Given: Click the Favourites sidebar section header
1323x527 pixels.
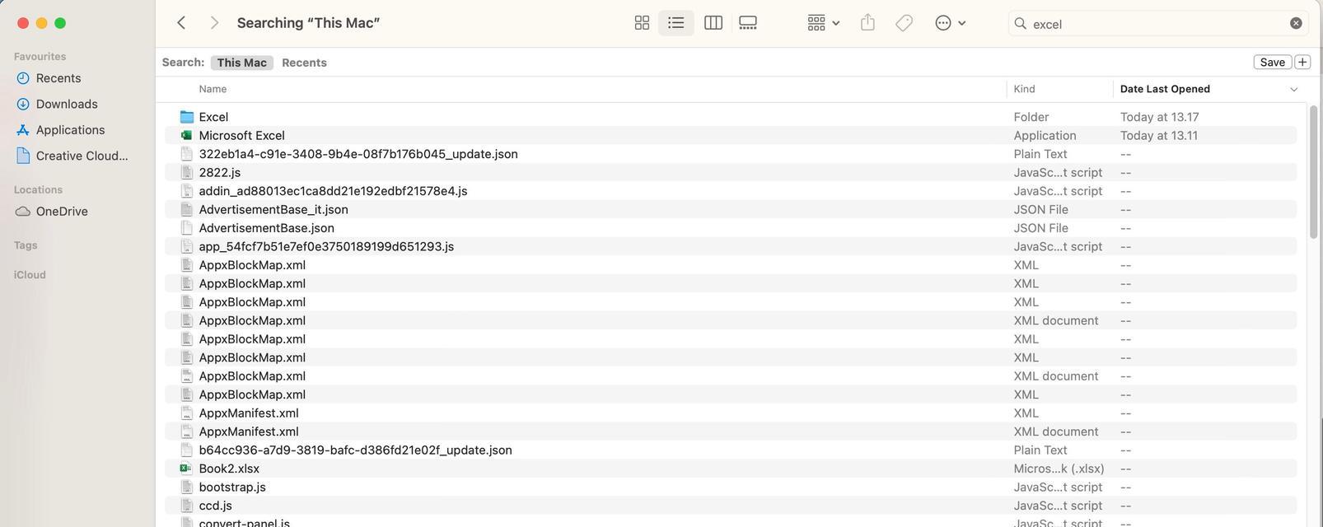Looking at the screenshot, I should click(40, 57).
